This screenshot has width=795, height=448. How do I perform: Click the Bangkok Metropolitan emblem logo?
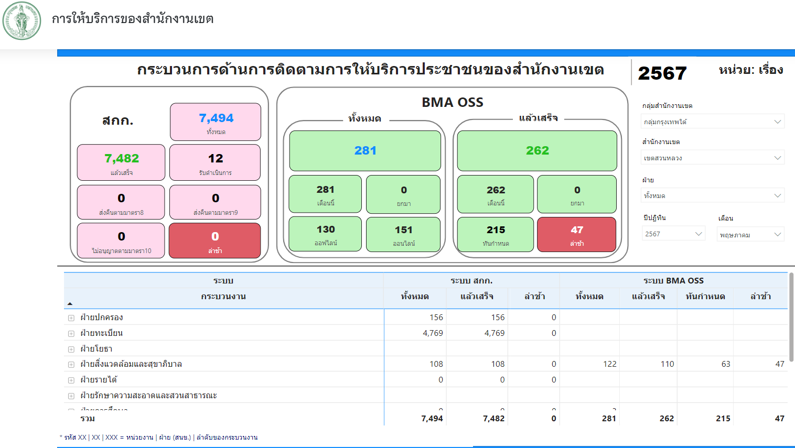click(x=22, y=21)
